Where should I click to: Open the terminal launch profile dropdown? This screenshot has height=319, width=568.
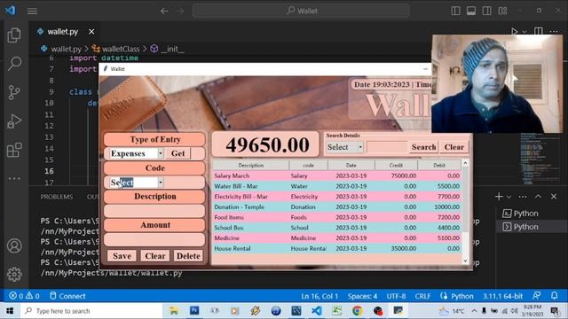(x=509, y=197)
